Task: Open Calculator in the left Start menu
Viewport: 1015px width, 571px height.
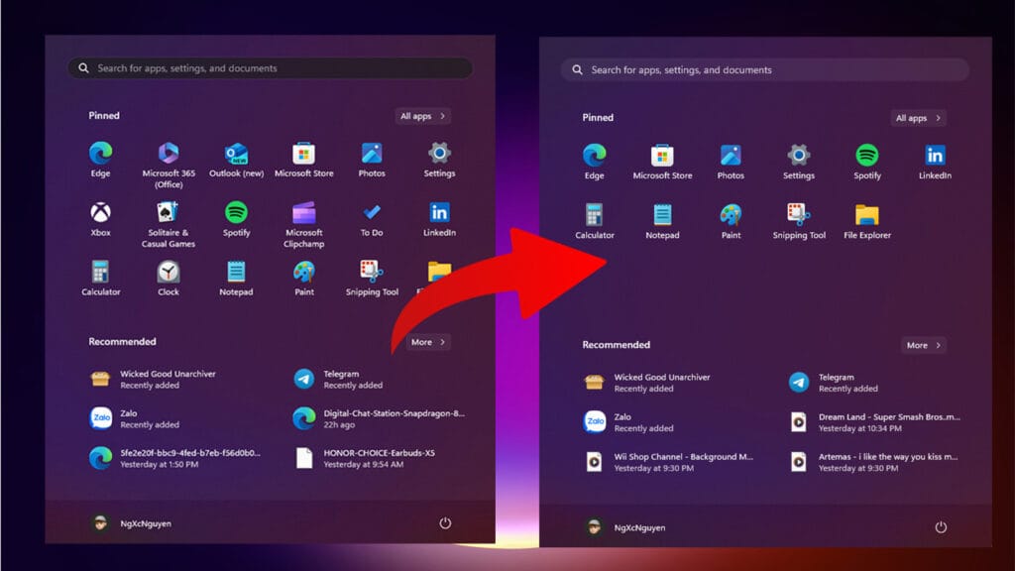Action: tap(100, 279)
